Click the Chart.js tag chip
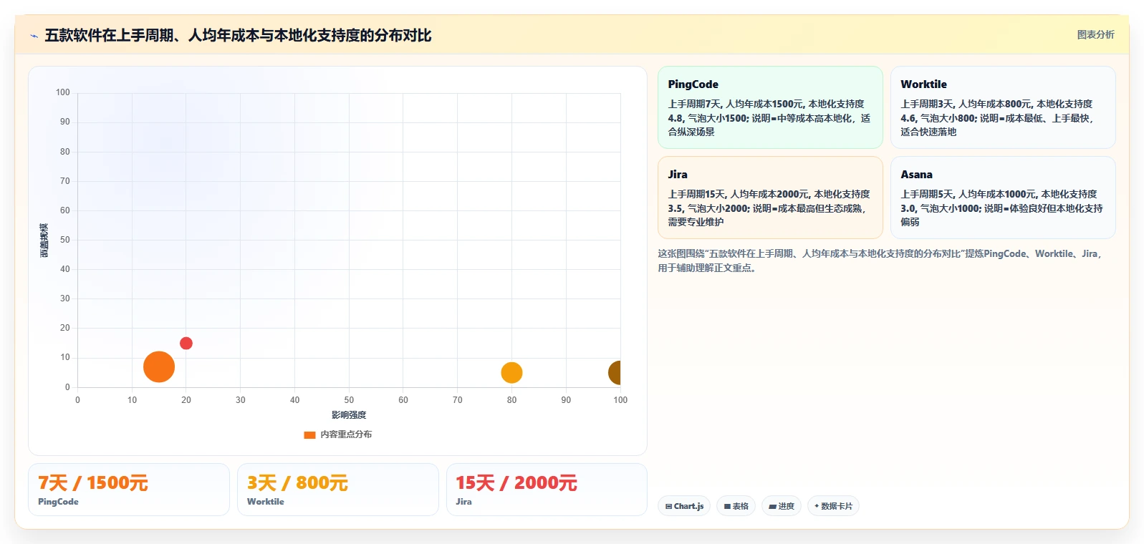 tap(684, 506)
